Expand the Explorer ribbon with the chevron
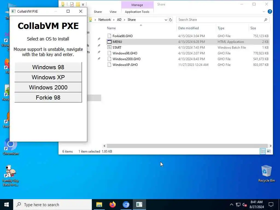 point(264,11)
